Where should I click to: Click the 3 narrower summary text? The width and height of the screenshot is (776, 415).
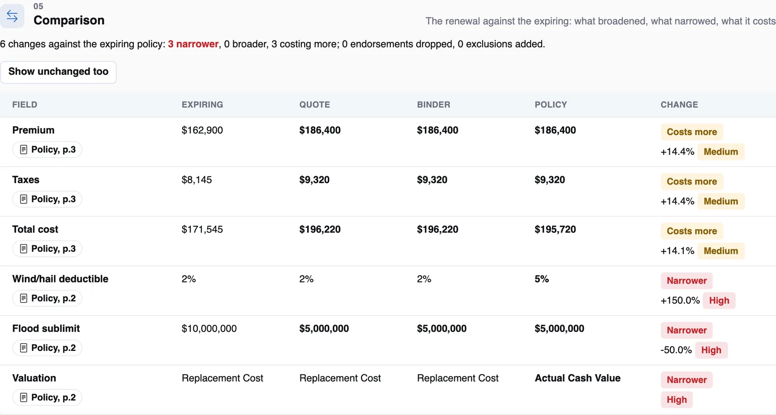(x=193, y=44)
